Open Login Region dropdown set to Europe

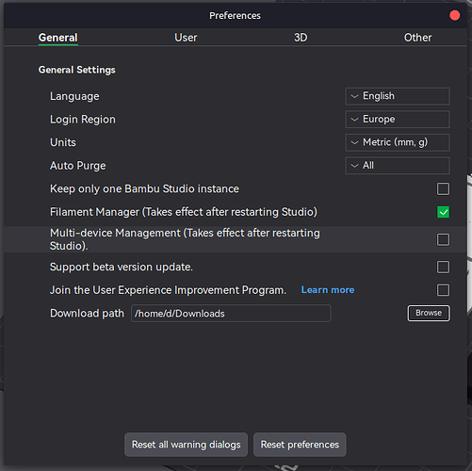pyautogui.click(x=398, y=120)
